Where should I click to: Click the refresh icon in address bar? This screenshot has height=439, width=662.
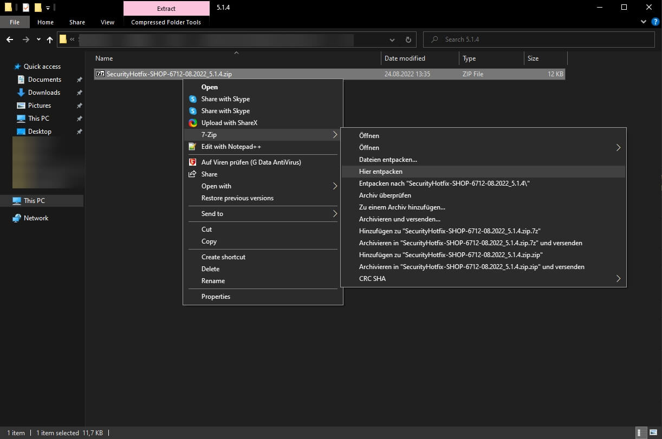pyautogui.click(x=408, y=40)
